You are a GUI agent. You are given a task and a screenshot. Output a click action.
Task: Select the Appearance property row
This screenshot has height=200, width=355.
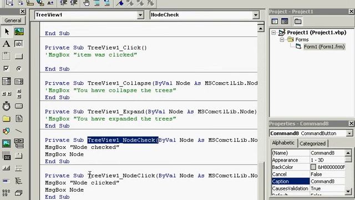tap(308, 160)
